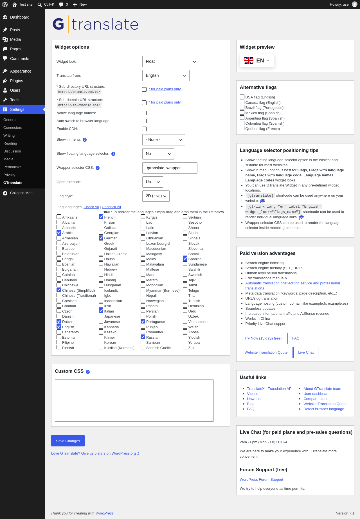Check the Japanese language checkbox
Image resolution: width=360 pixels, height=519 pixels.
(101, 316)
